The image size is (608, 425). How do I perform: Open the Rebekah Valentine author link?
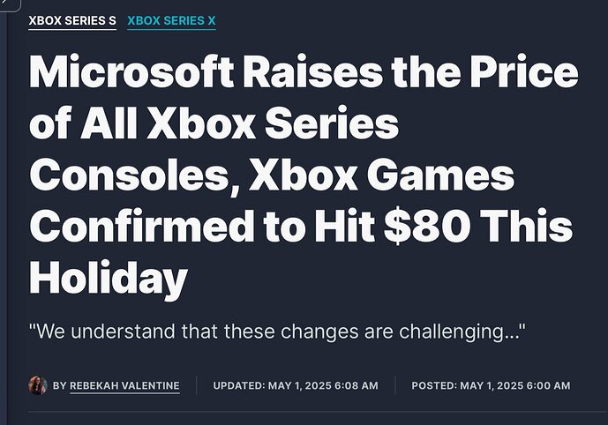click(124, 386)
